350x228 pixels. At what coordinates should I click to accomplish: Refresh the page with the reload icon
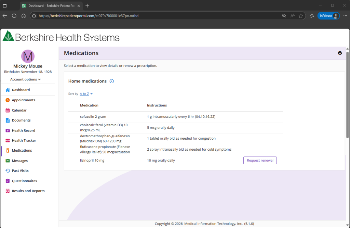[x=14, y=16]
